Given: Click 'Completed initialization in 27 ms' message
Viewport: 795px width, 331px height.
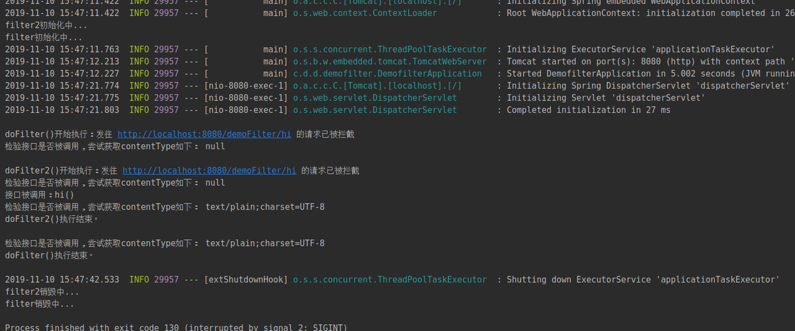Looking at the screenshot, I should coord(589,110).
